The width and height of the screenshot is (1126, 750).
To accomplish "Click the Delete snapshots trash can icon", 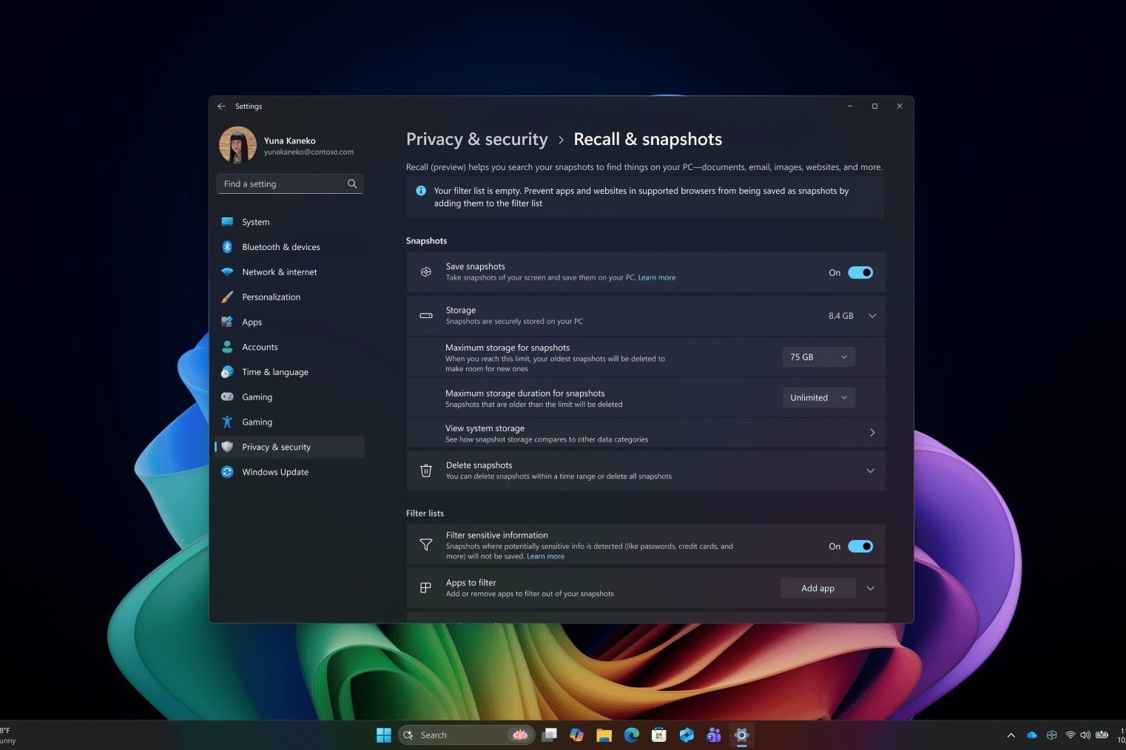I will point(426,470).
